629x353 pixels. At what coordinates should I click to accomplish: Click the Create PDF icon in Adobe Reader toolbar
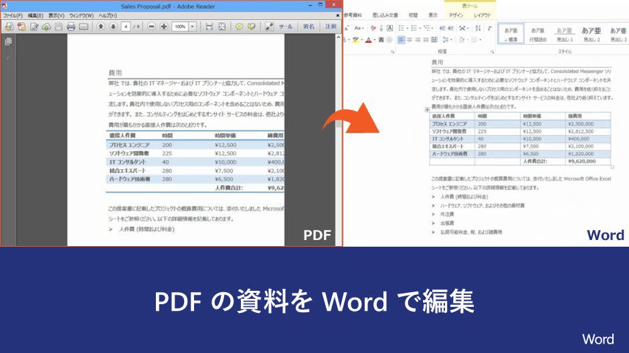click(21, 27)
